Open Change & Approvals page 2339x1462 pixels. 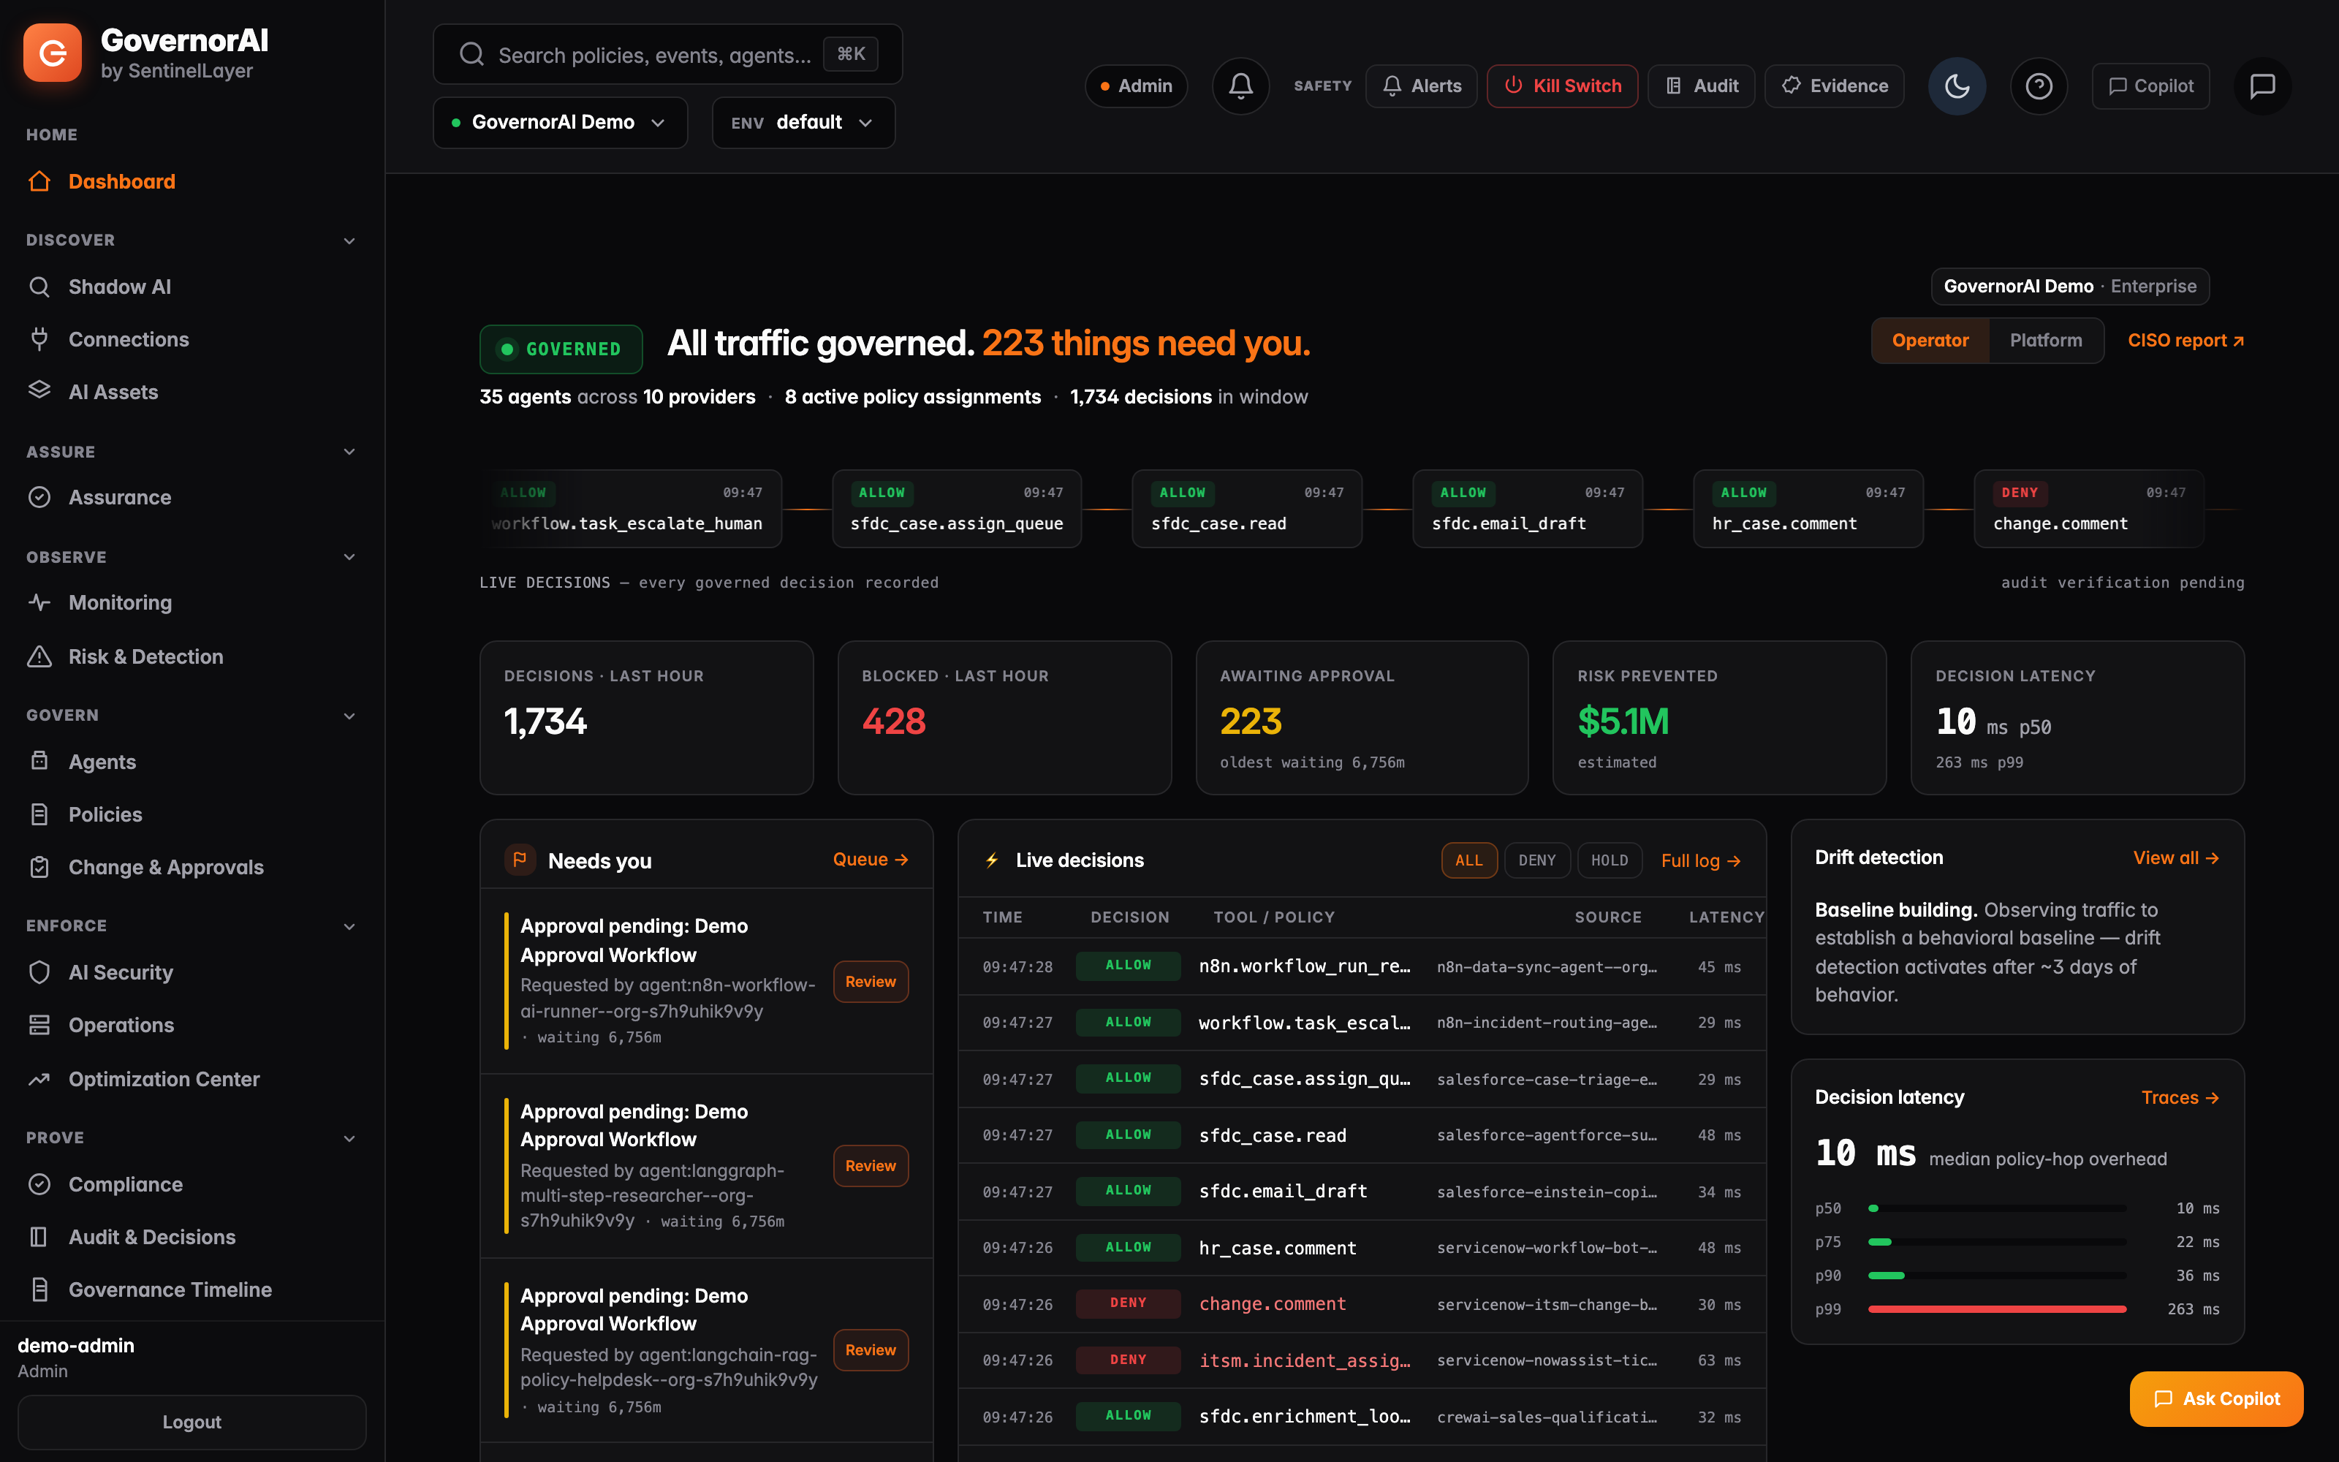192,868
